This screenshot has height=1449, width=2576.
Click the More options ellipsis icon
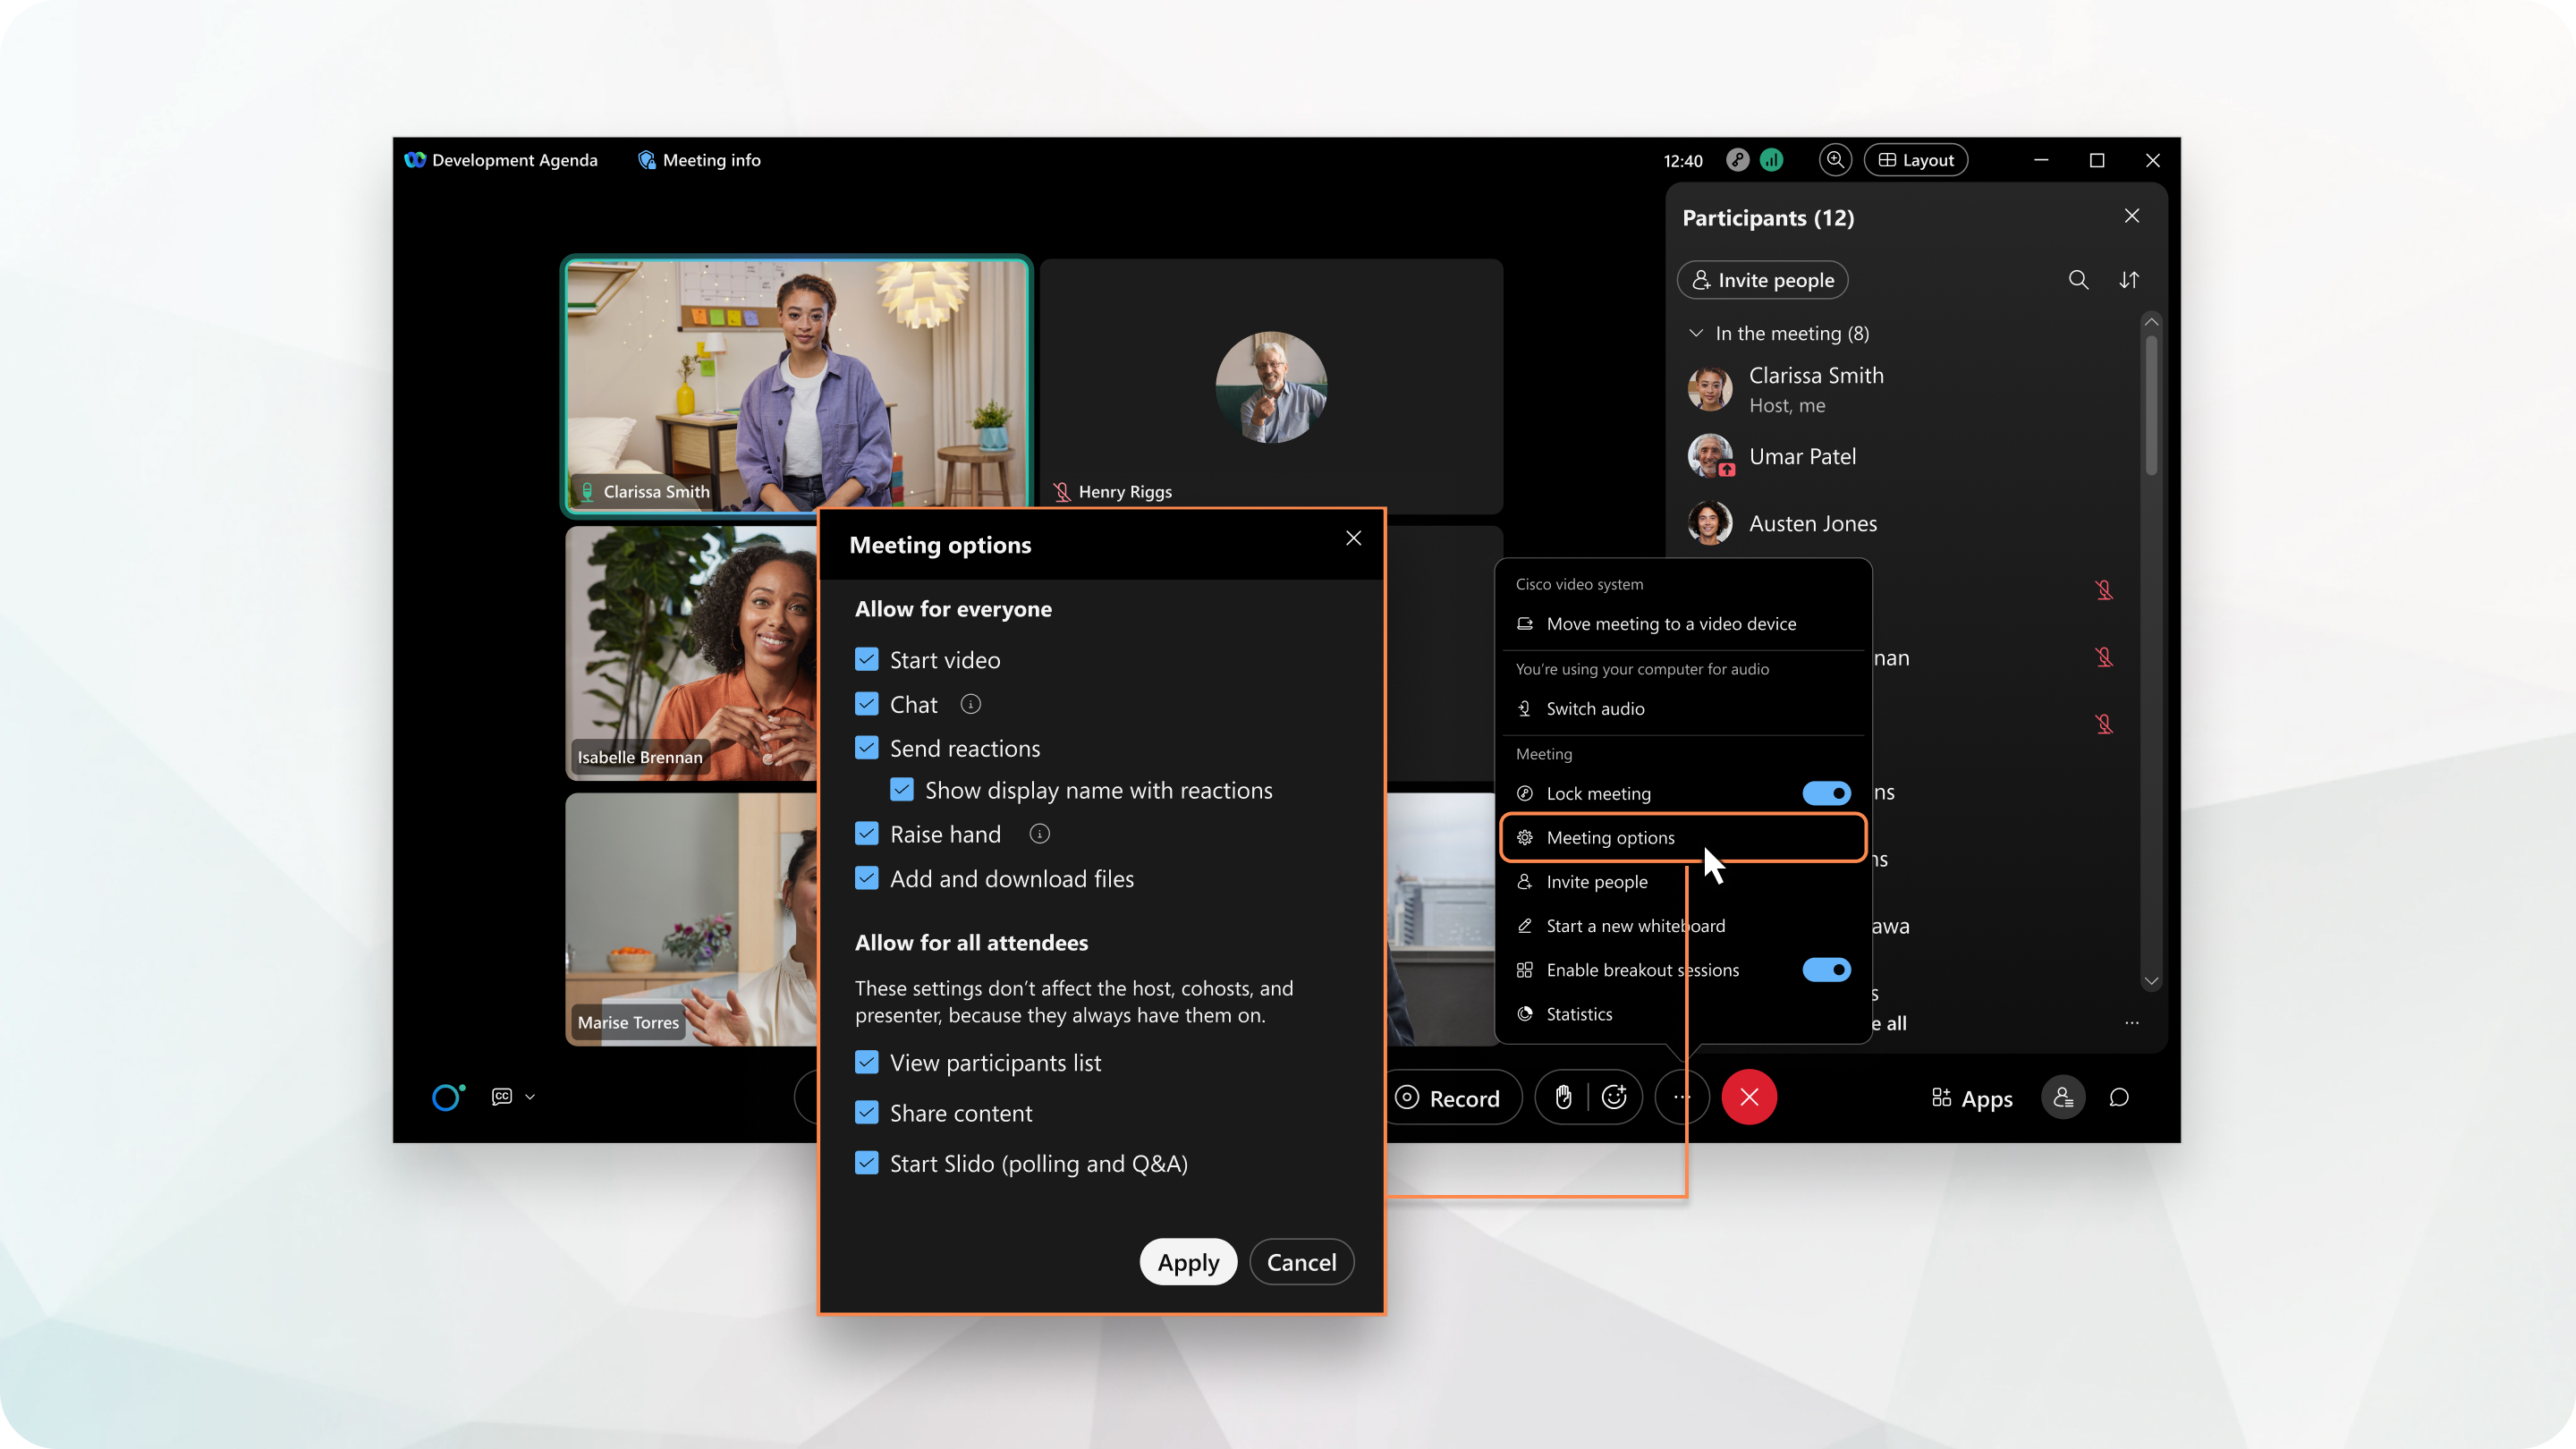point(1681,1097)
